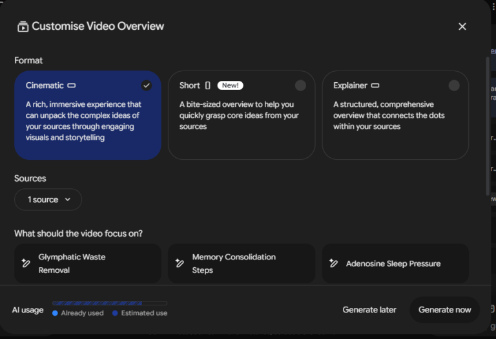The width and height of the screenshot is (496, 339).
Task: Click the Generate later button
Action: click(369, 310)
